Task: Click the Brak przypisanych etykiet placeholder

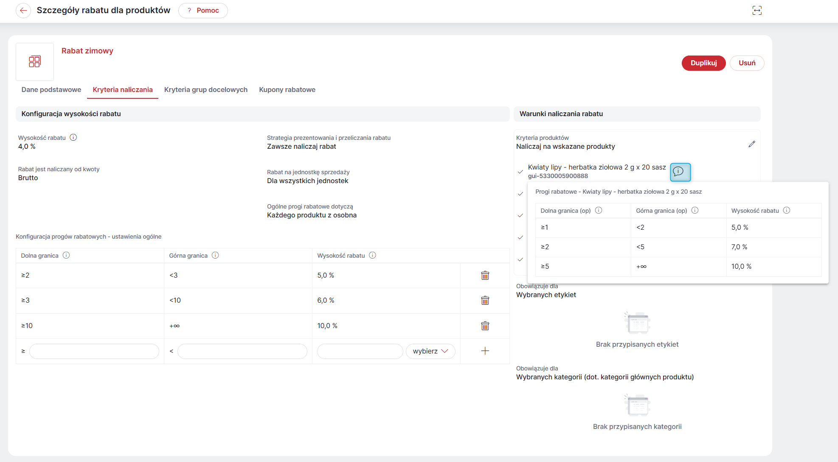Action: click(637, 345)
